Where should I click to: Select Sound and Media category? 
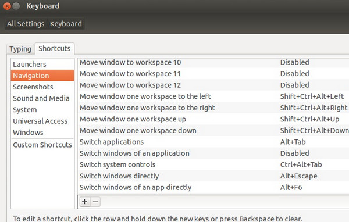tap(42, 98)
